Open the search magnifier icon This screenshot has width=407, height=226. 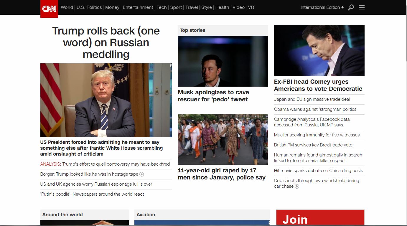point(351,7)
